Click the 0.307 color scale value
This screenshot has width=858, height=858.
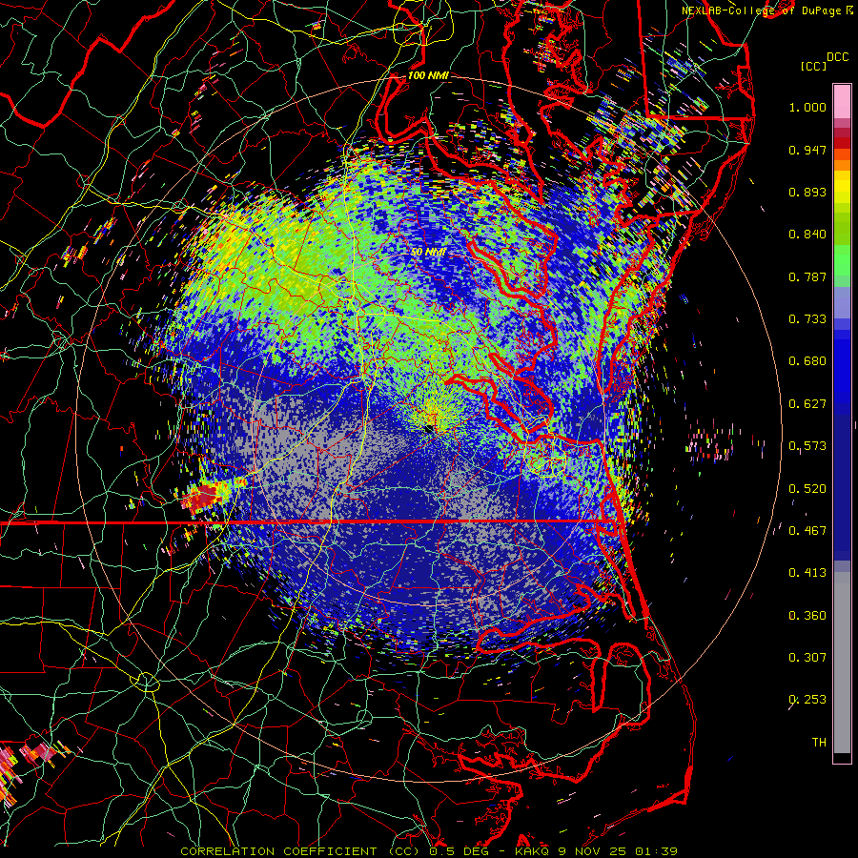point(807,658)
